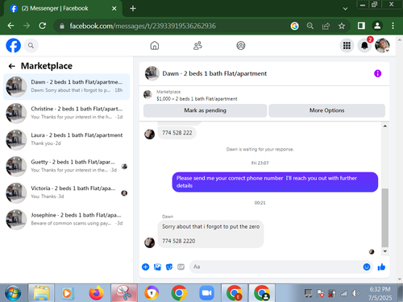
Task: Click the chat scrollbar thumb
Action: tap(385, 217)
